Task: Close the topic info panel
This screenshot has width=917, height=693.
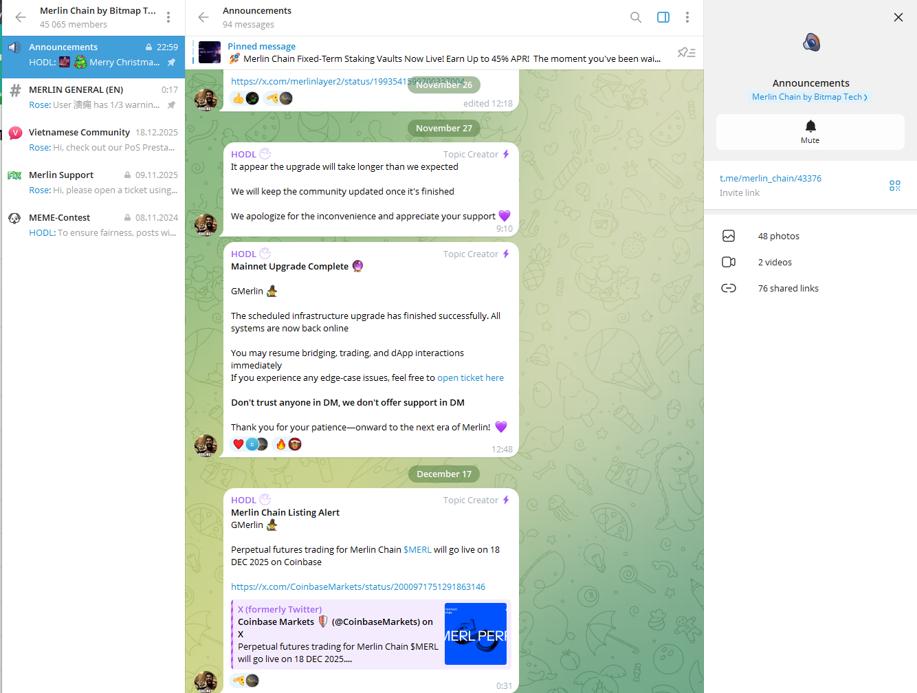Action: [898, 17]
